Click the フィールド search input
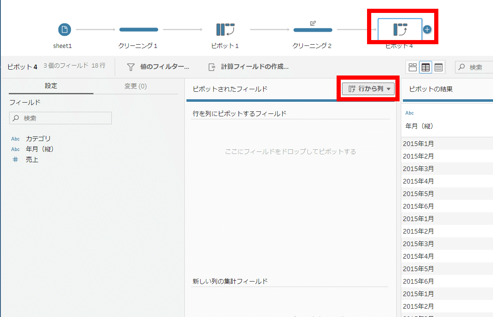Screen dimensions: 493x317 coord(60,118)
